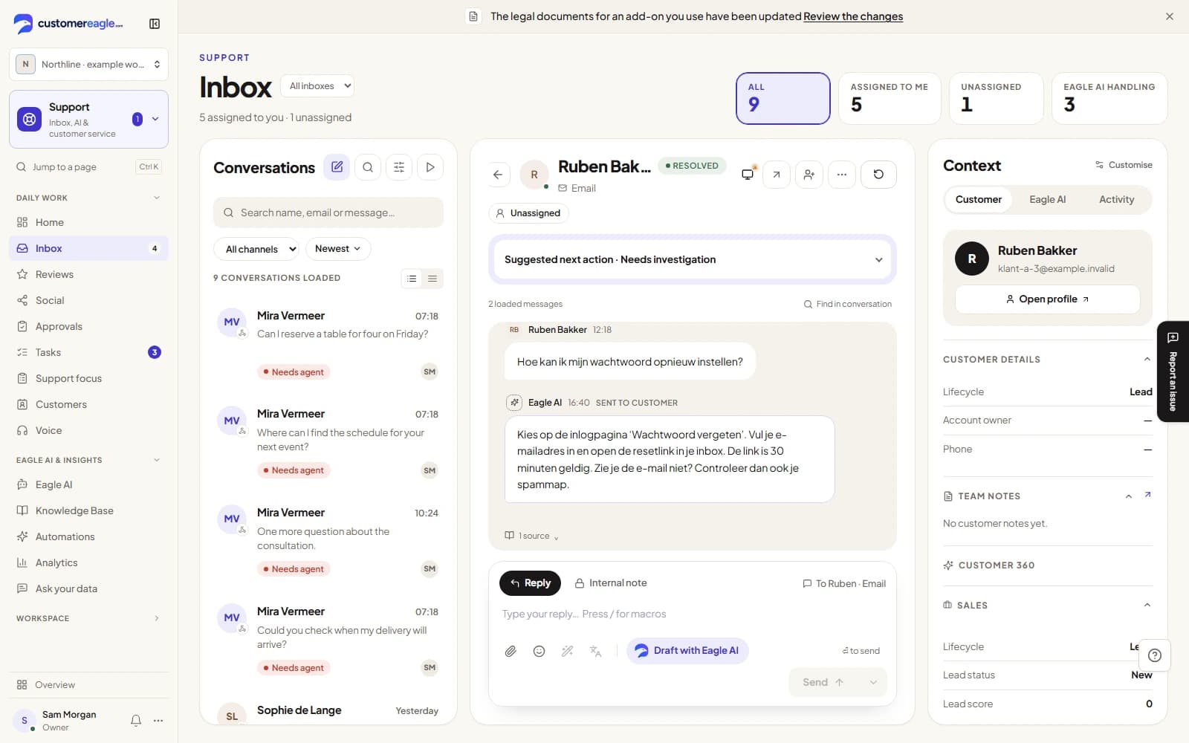Viewport: 1189px width, 743px height.
Task: Click Customise in Context panel
Action: (1124, 165)
